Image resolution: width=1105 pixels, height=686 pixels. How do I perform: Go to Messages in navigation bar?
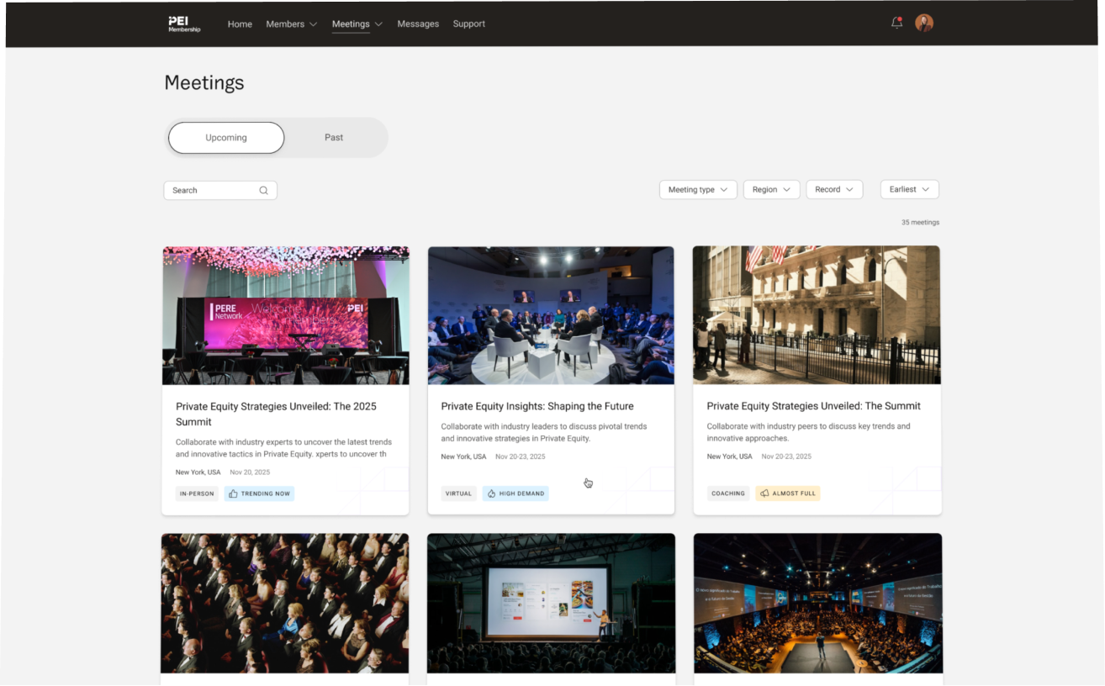coord(418,24)
